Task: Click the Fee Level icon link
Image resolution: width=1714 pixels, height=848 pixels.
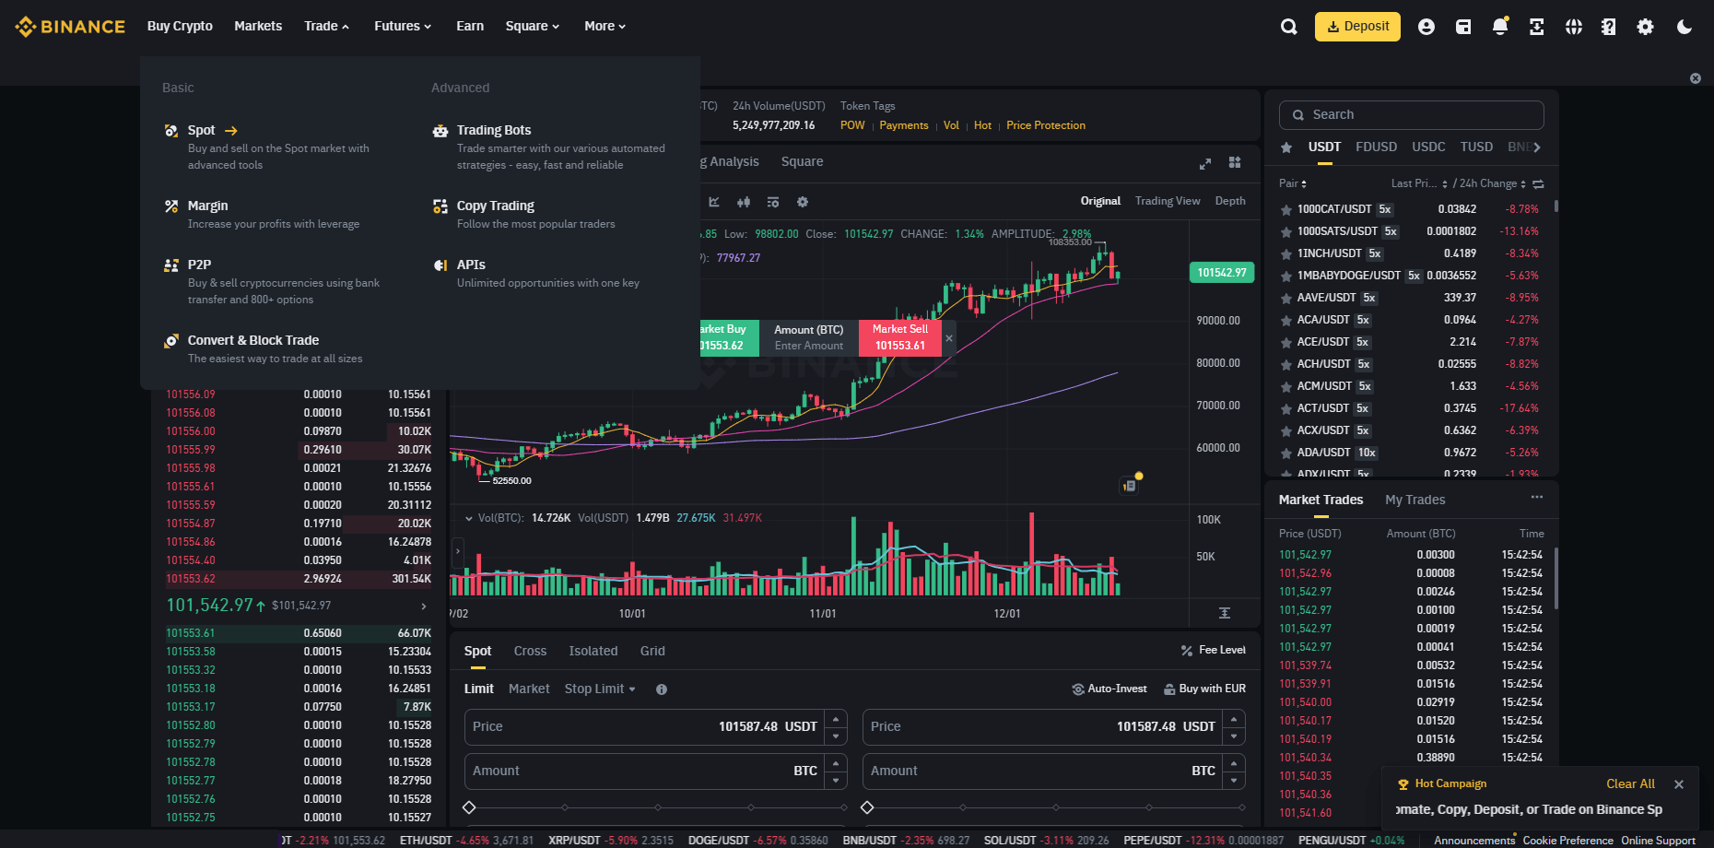Action: tap(1187, 651)
